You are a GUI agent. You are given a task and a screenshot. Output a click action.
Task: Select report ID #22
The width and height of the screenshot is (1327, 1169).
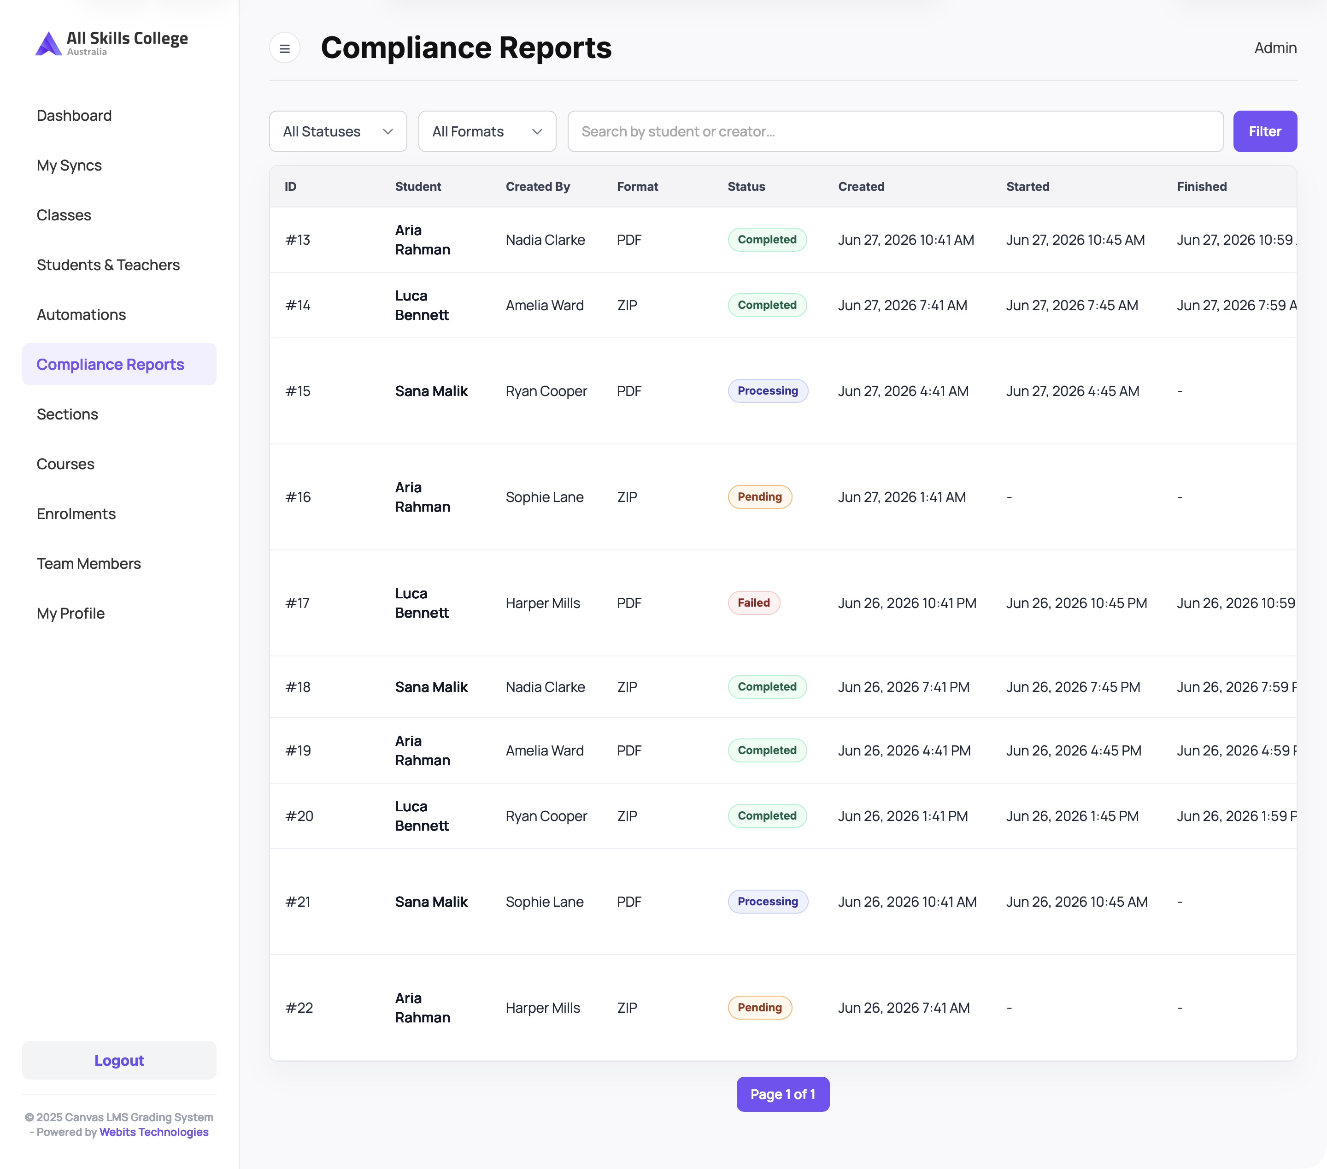pos(299,1008)
